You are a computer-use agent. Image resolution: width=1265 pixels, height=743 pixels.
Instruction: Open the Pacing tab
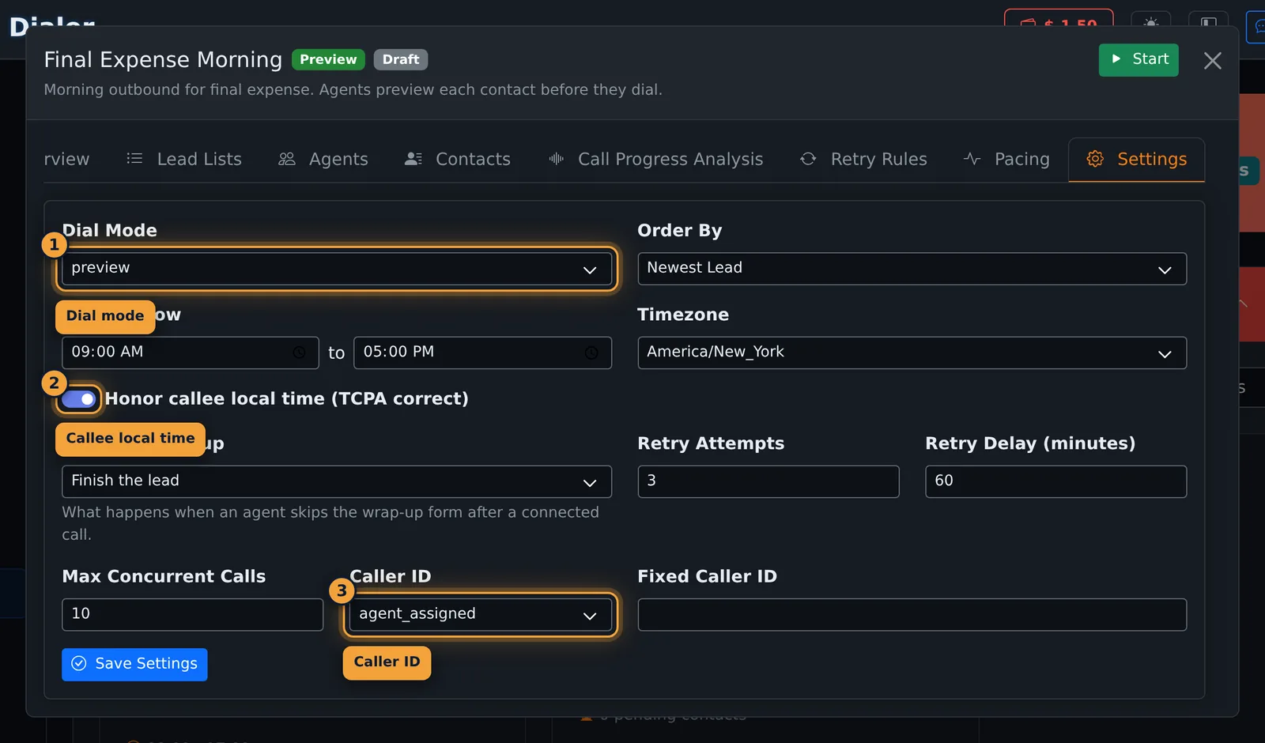1006,160
